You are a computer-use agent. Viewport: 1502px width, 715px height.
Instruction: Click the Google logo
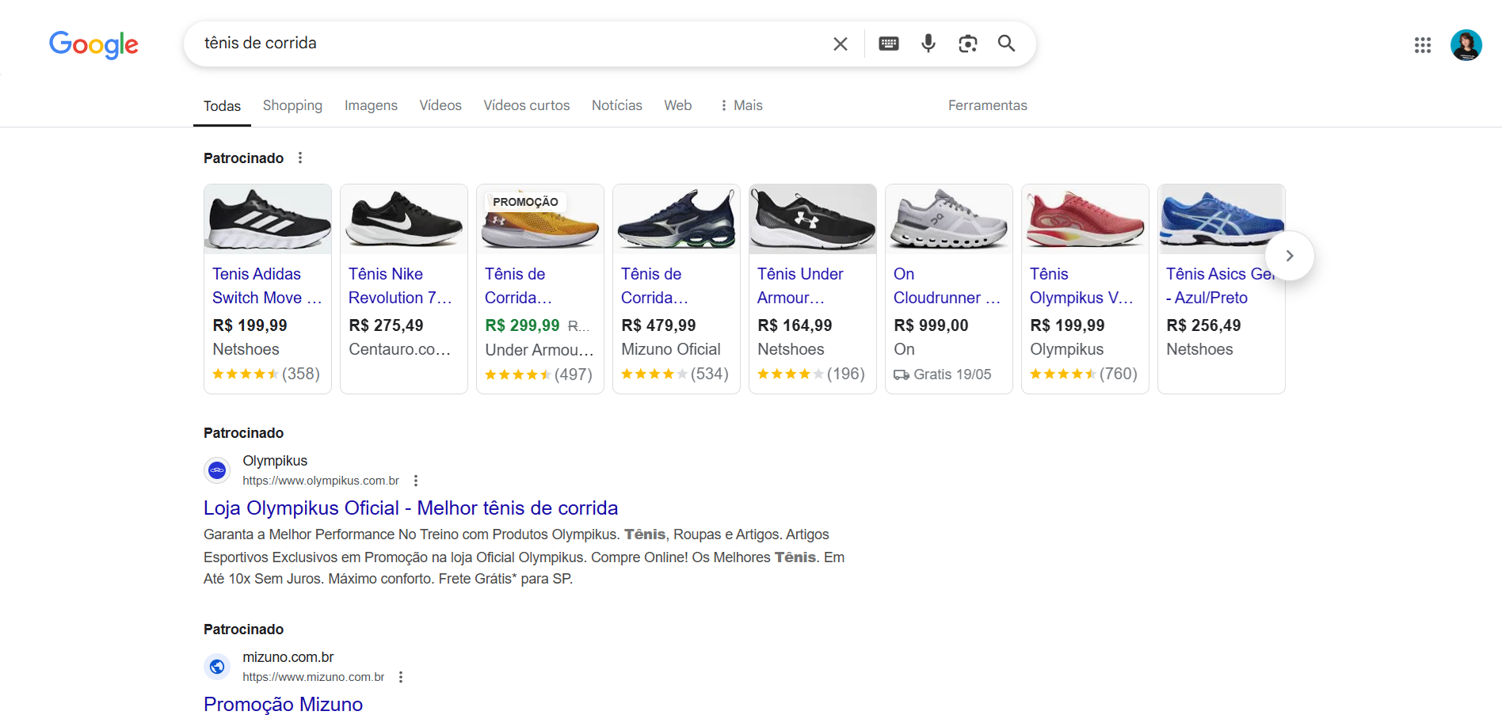(x=93, y=44)
